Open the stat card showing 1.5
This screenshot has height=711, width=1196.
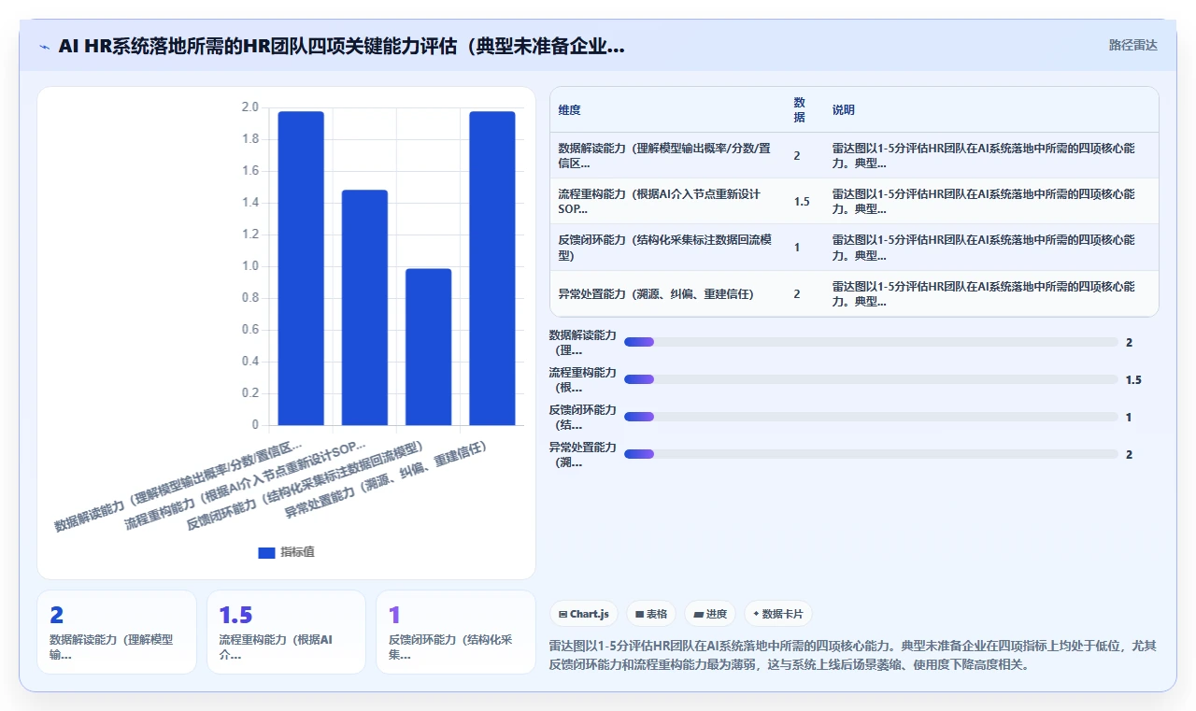tap(286, 632)
